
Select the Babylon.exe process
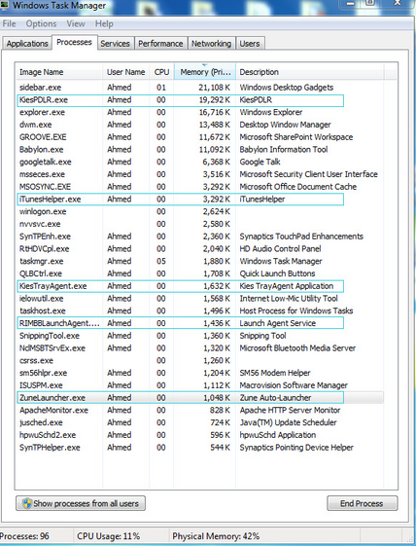click(x=199, y=149)
